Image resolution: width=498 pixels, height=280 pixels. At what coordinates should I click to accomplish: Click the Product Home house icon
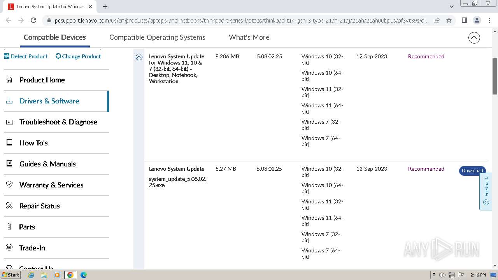[9, 80]
